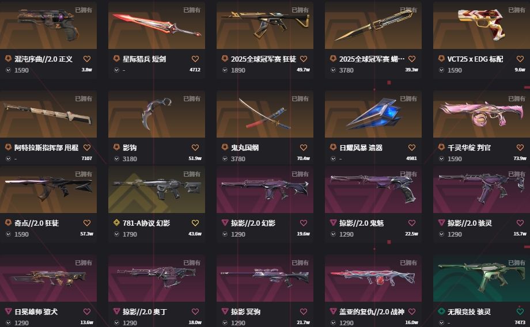The height and width of the screenshot is (327, 530).
Task: Click the 已拥有 label on 奇点//2.0 狂徒
Action: click(x=83, y=174)
